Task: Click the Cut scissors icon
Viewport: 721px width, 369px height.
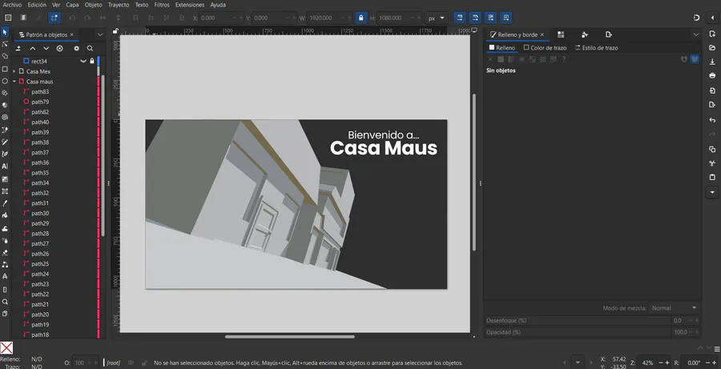Action: tap(712, 163)
